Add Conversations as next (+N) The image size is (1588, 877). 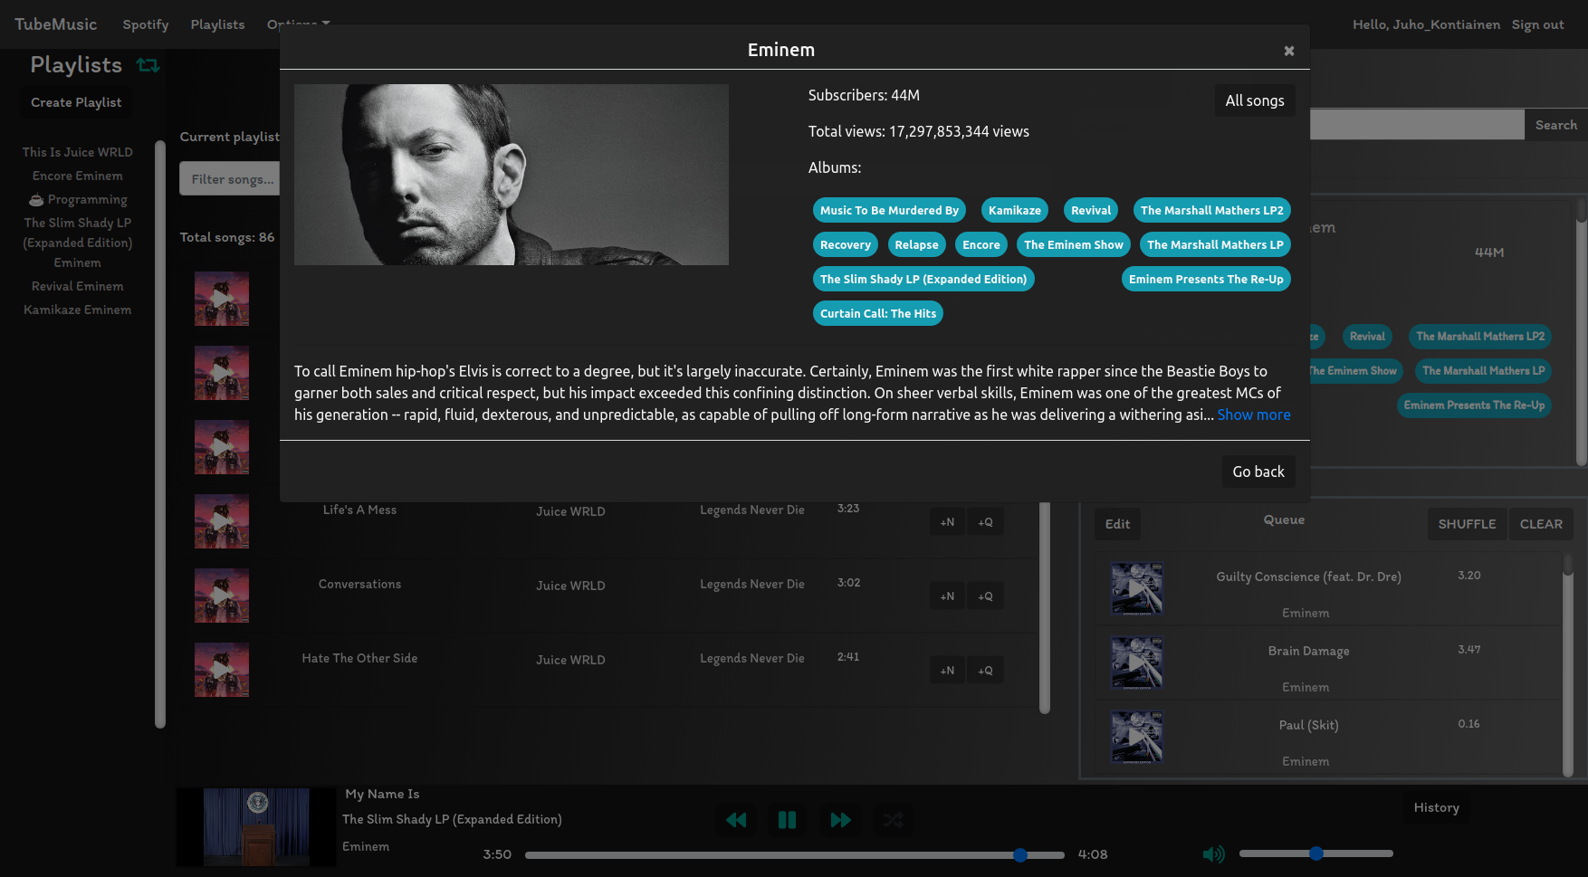pyautogui.click(x=947, y=596)
